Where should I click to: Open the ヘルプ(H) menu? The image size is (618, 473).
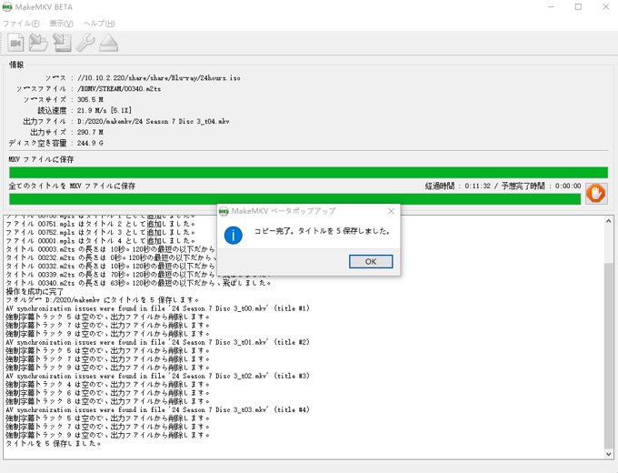pyautogui.click(x=99, y=24)
